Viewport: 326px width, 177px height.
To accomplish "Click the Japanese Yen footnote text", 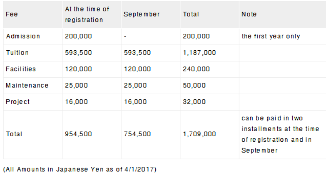I will [x=80, y=170].
